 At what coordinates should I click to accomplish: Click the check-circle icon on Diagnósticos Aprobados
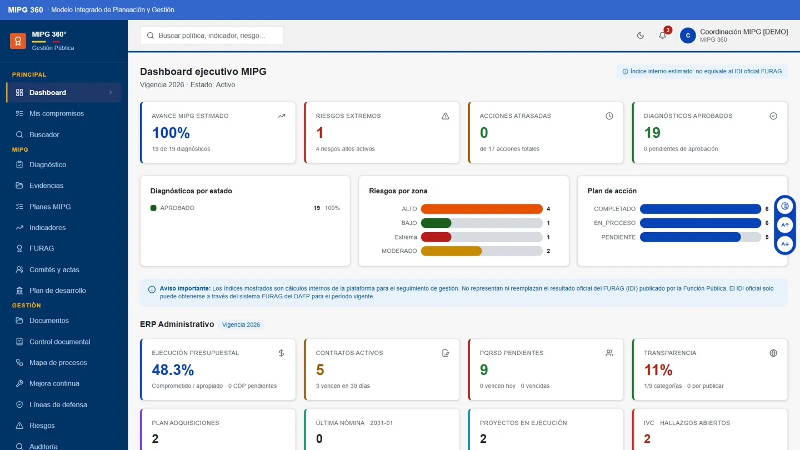(x=773, y=116)
